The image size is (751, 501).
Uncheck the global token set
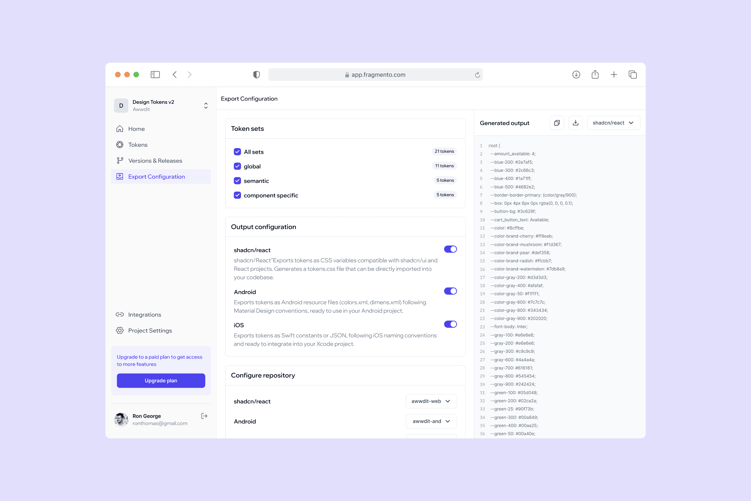[x=237, y=166]
